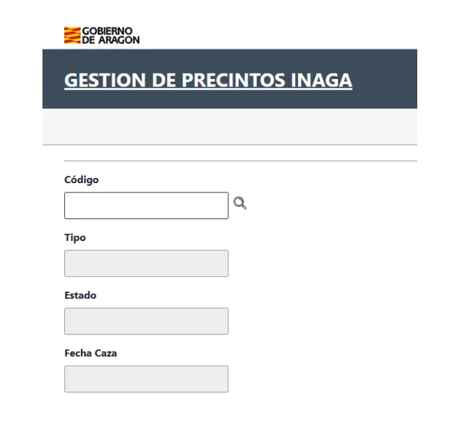Image resolution: width=469 pixels, height=436 pixels.
Task: Open the GESTION DE PRECINTOS INAGA link
Action: tap(208, 80)
